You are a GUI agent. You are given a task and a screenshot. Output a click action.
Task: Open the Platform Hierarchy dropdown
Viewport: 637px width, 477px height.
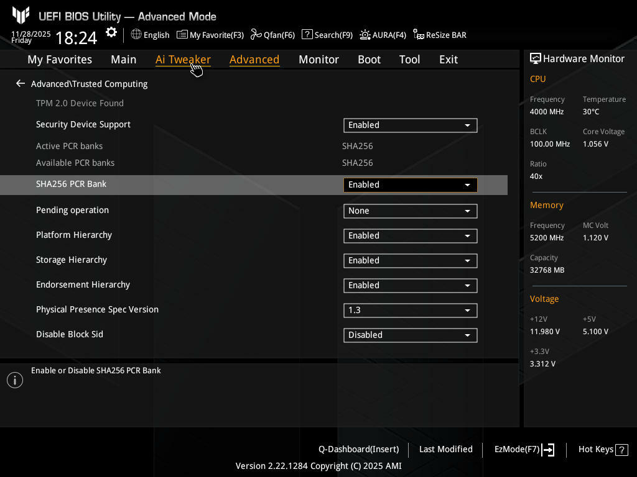point(410,235)
